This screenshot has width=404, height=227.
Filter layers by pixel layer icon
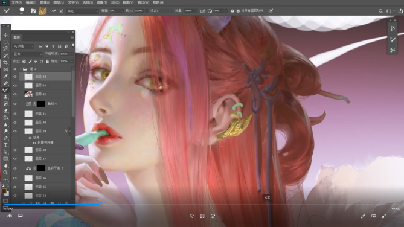point(40,46)
